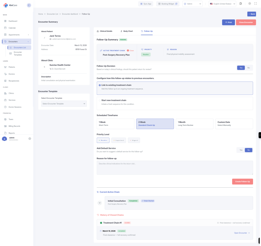Open the Sync App button
The image size is (261, 246).
pos(146,4)
